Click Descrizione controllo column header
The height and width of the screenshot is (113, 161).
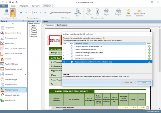point(110,44)
